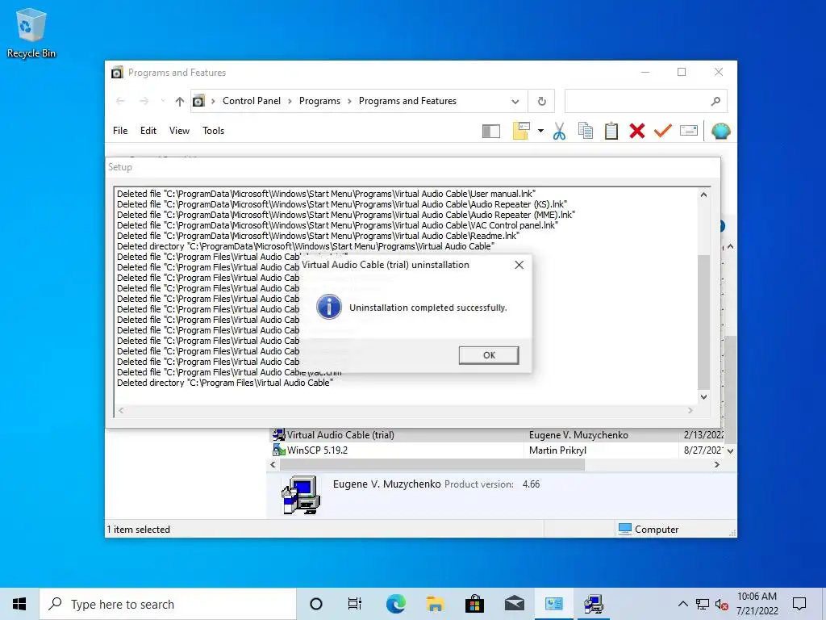Click the 'Deleted directory C:\Program Files\Virtual Audio Cable' line
Screen dimensions: 826x620
[x=225, y=383]
